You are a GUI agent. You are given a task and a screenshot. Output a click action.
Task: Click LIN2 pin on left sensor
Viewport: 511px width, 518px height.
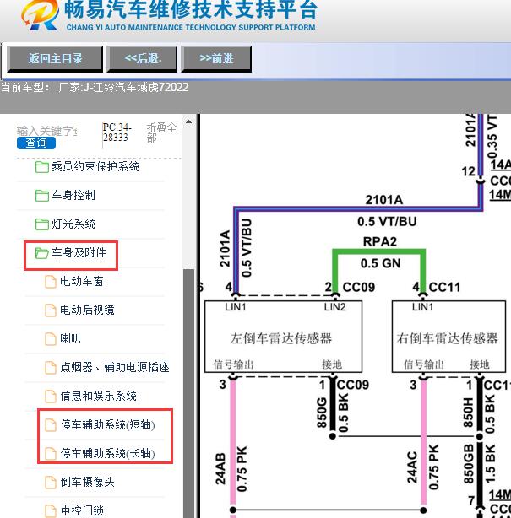pos(334,307)
